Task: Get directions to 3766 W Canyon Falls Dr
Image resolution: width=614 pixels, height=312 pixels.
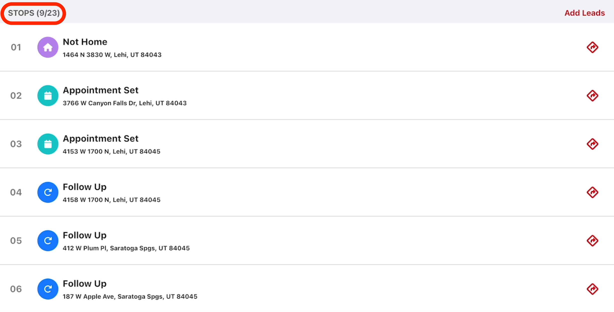Action: (x=592, y=96)
